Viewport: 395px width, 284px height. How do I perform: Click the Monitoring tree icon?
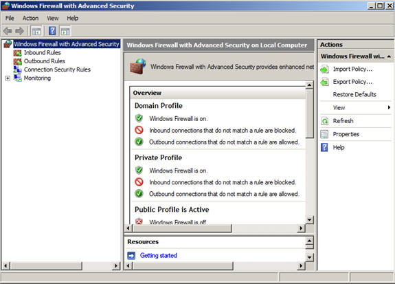point(18,78)
